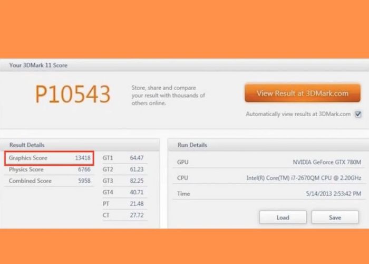Select the P10543 overall score
Image resolution: width=369 pixels, height=264 pixels.
tap(73, 94)
